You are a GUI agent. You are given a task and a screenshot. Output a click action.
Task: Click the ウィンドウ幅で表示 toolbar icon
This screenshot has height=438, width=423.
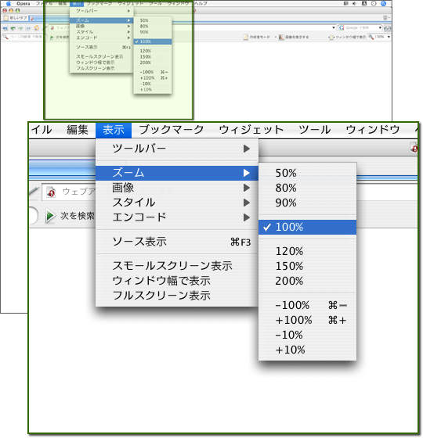(x=331, y=37)
